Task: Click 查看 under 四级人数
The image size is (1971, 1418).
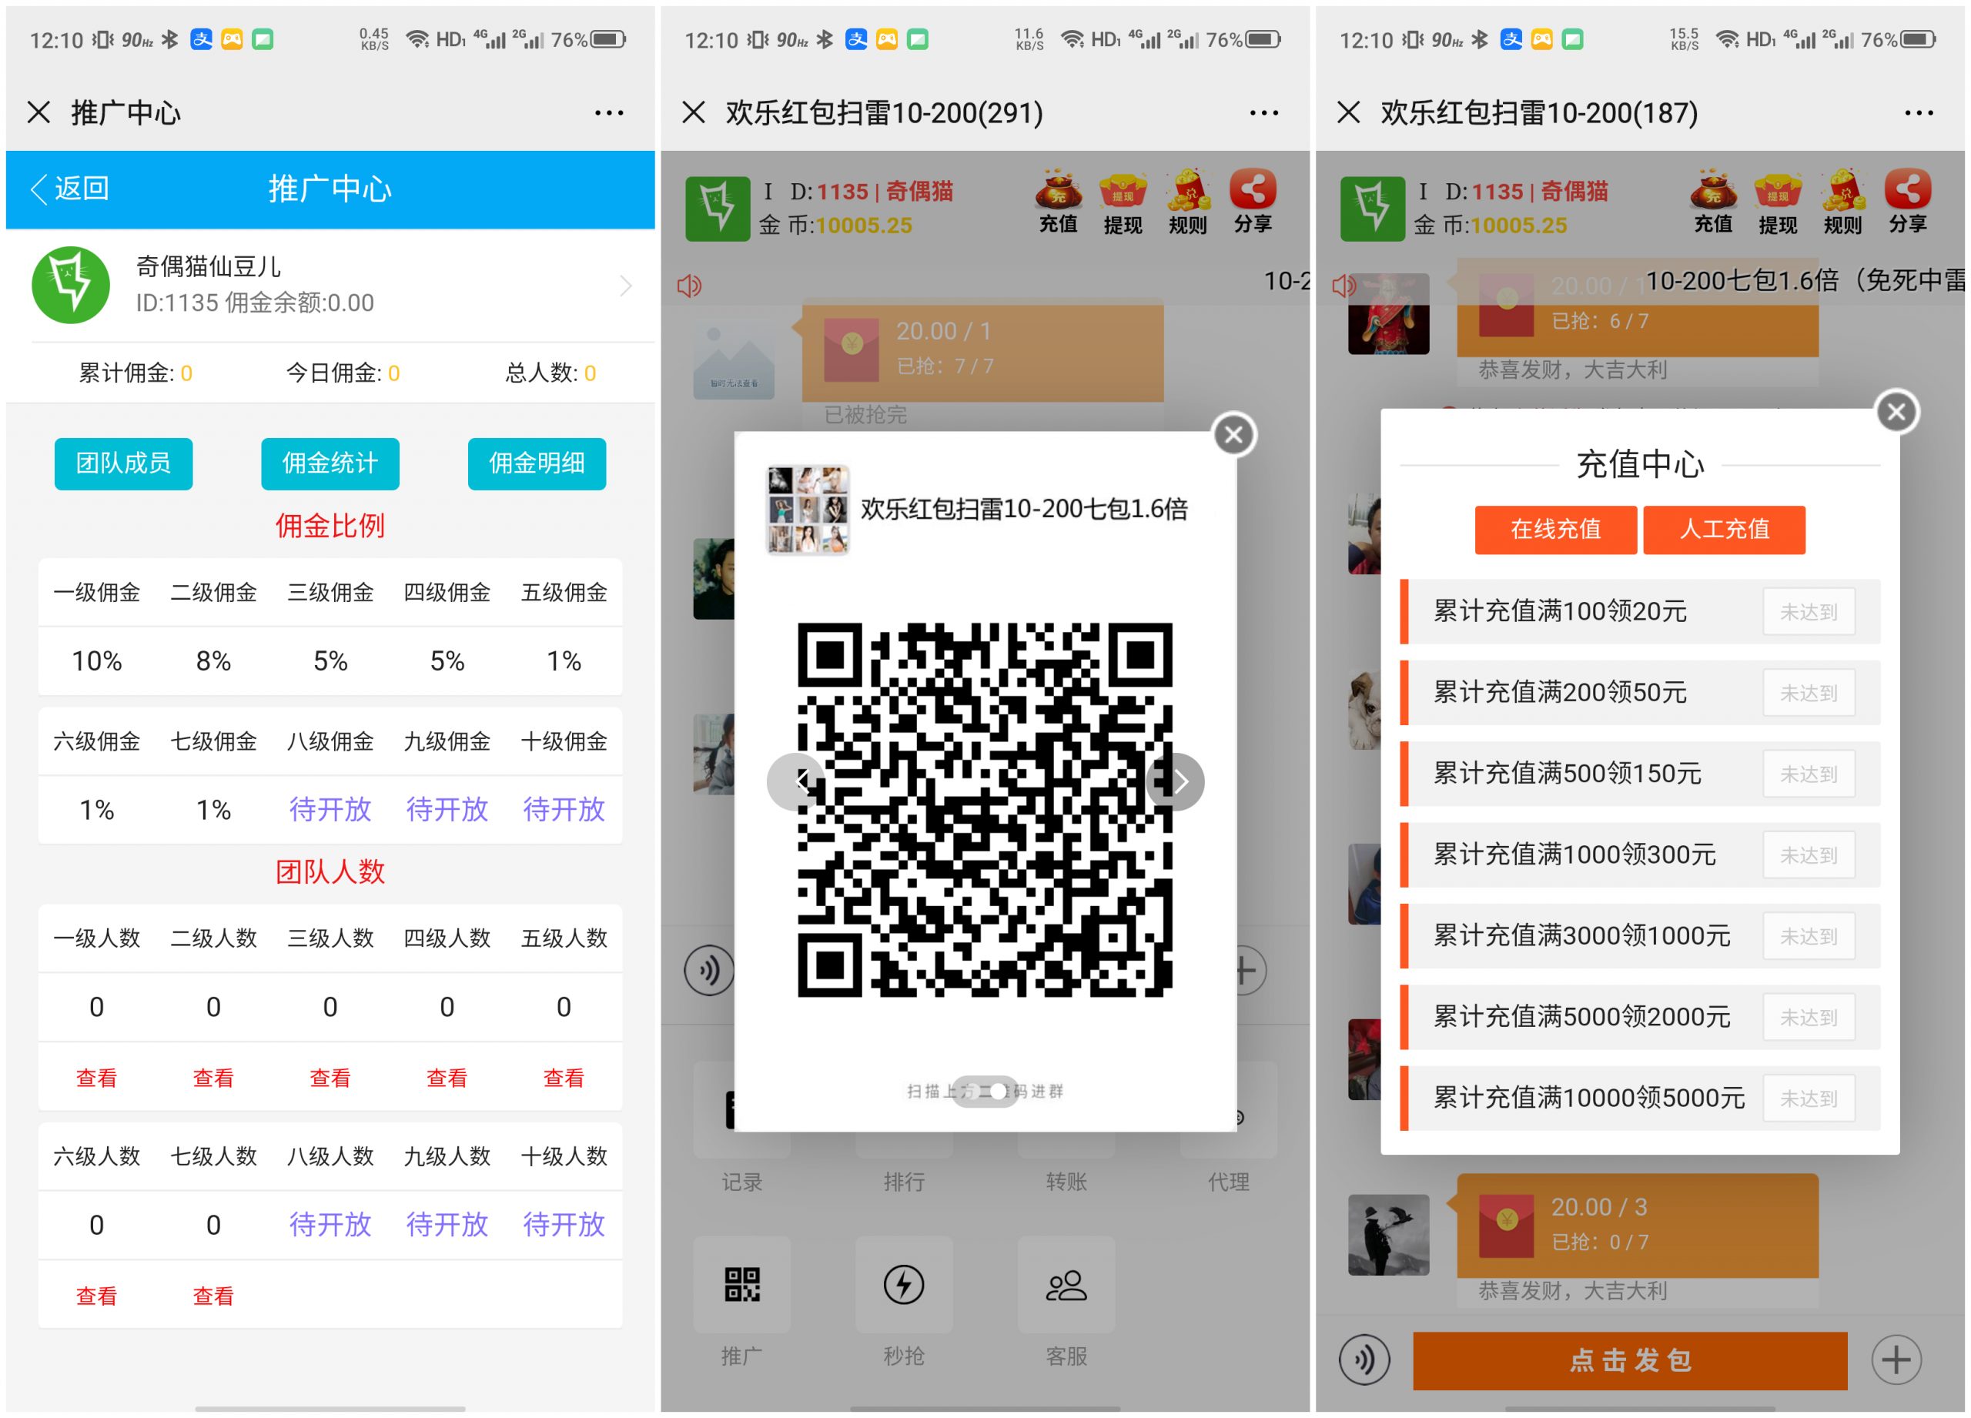Action: coord(447,1079)
